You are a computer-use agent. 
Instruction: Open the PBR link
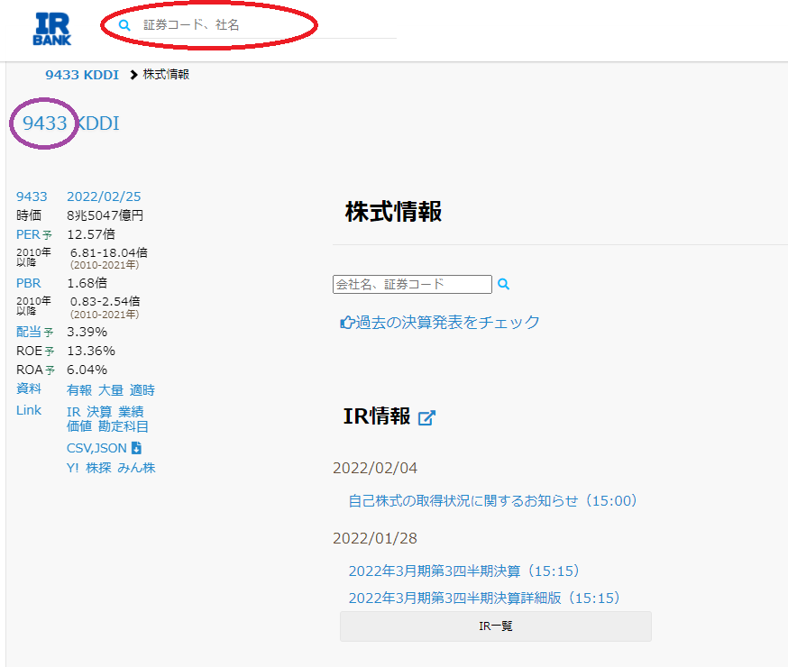(x=29, y=283)
